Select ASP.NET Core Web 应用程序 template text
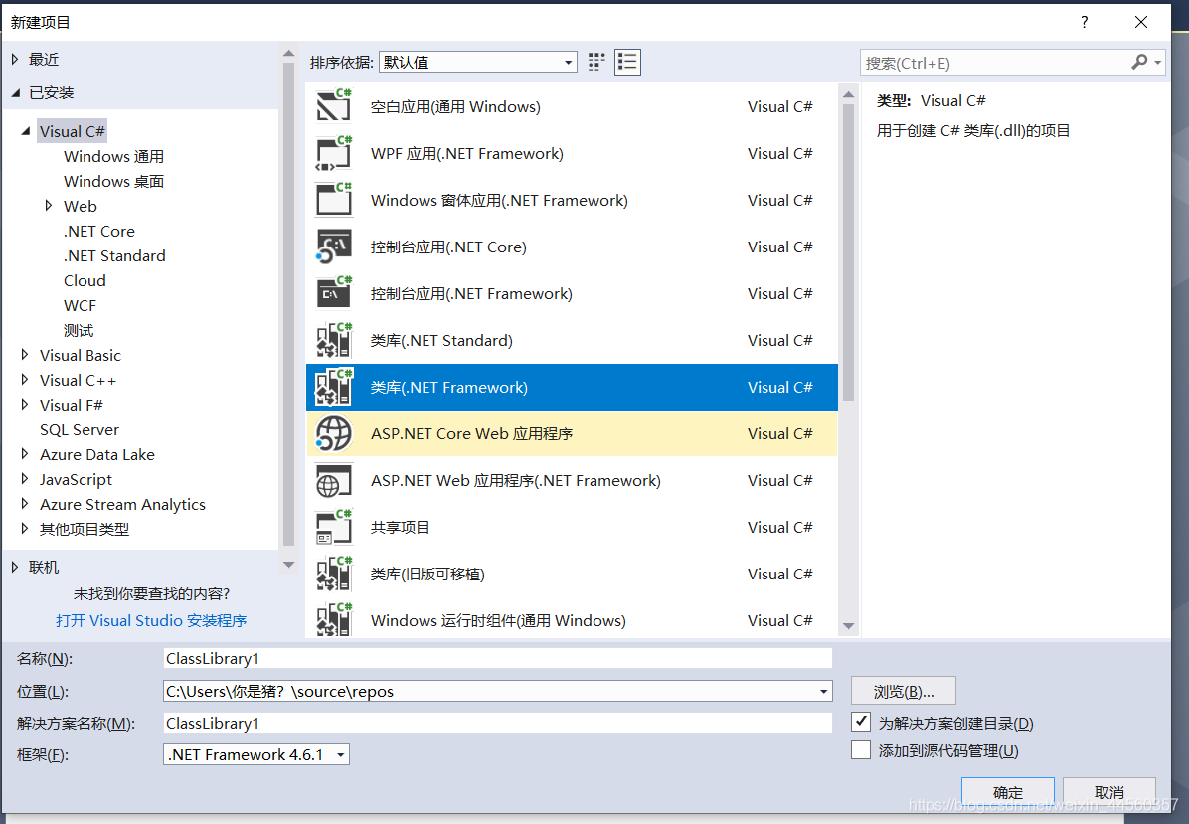Screen dimensions: 1189x824 point(471,433)
